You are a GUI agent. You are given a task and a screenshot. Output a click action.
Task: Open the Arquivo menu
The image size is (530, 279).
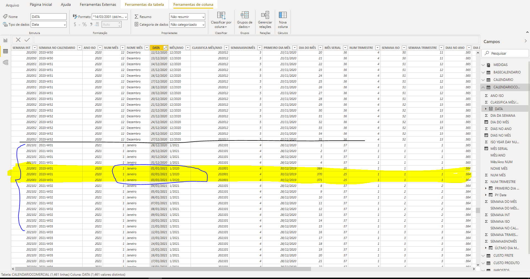pos(12,5)
